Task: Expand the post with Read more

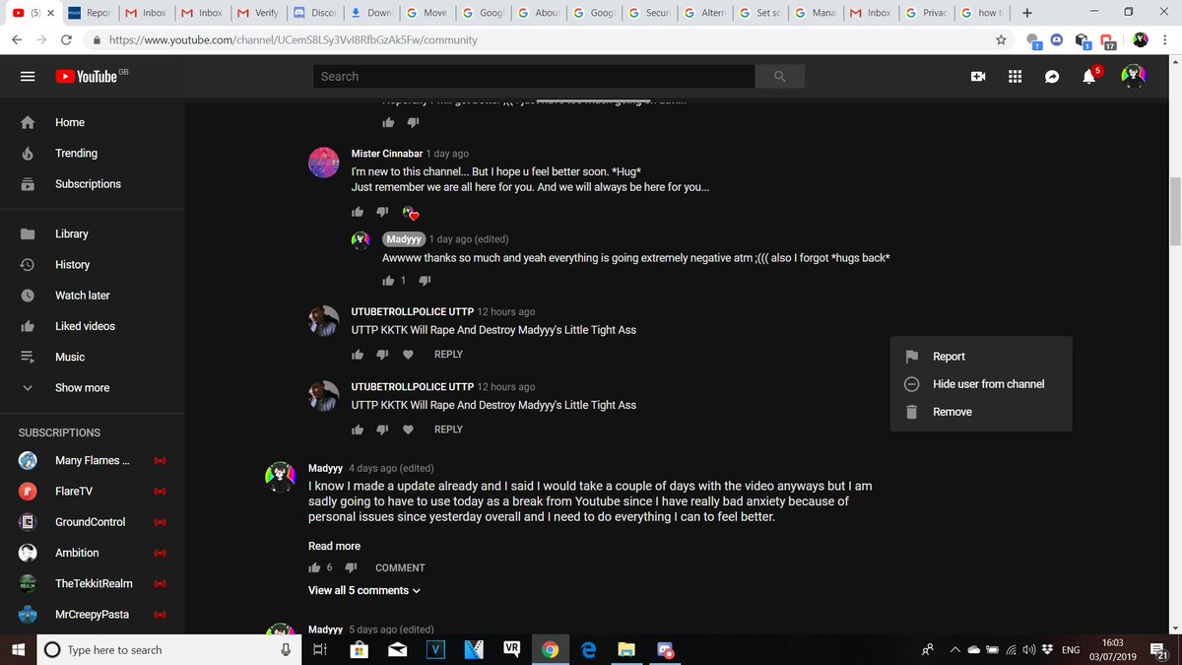Action: pos(334,546)
